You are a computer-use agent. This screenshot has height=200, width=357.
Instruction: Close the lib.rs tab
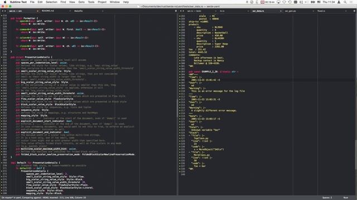pos(248,11)
